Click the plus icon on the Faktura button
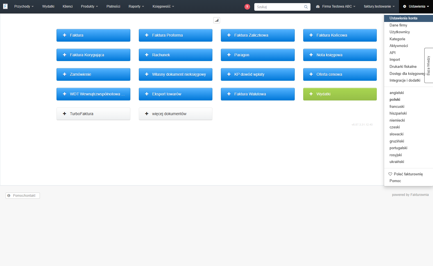The width and height of the screenshot is (433, 266). click(x=64, y=35)
